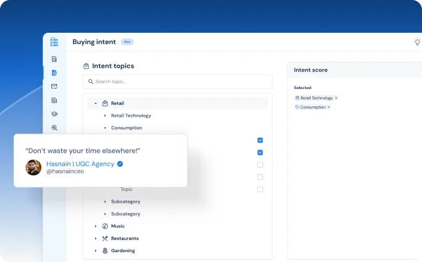Click the shopping bag icon beside Intent topics
The height and width of the screenshot is (262, 422).
(x=86, y=66)
